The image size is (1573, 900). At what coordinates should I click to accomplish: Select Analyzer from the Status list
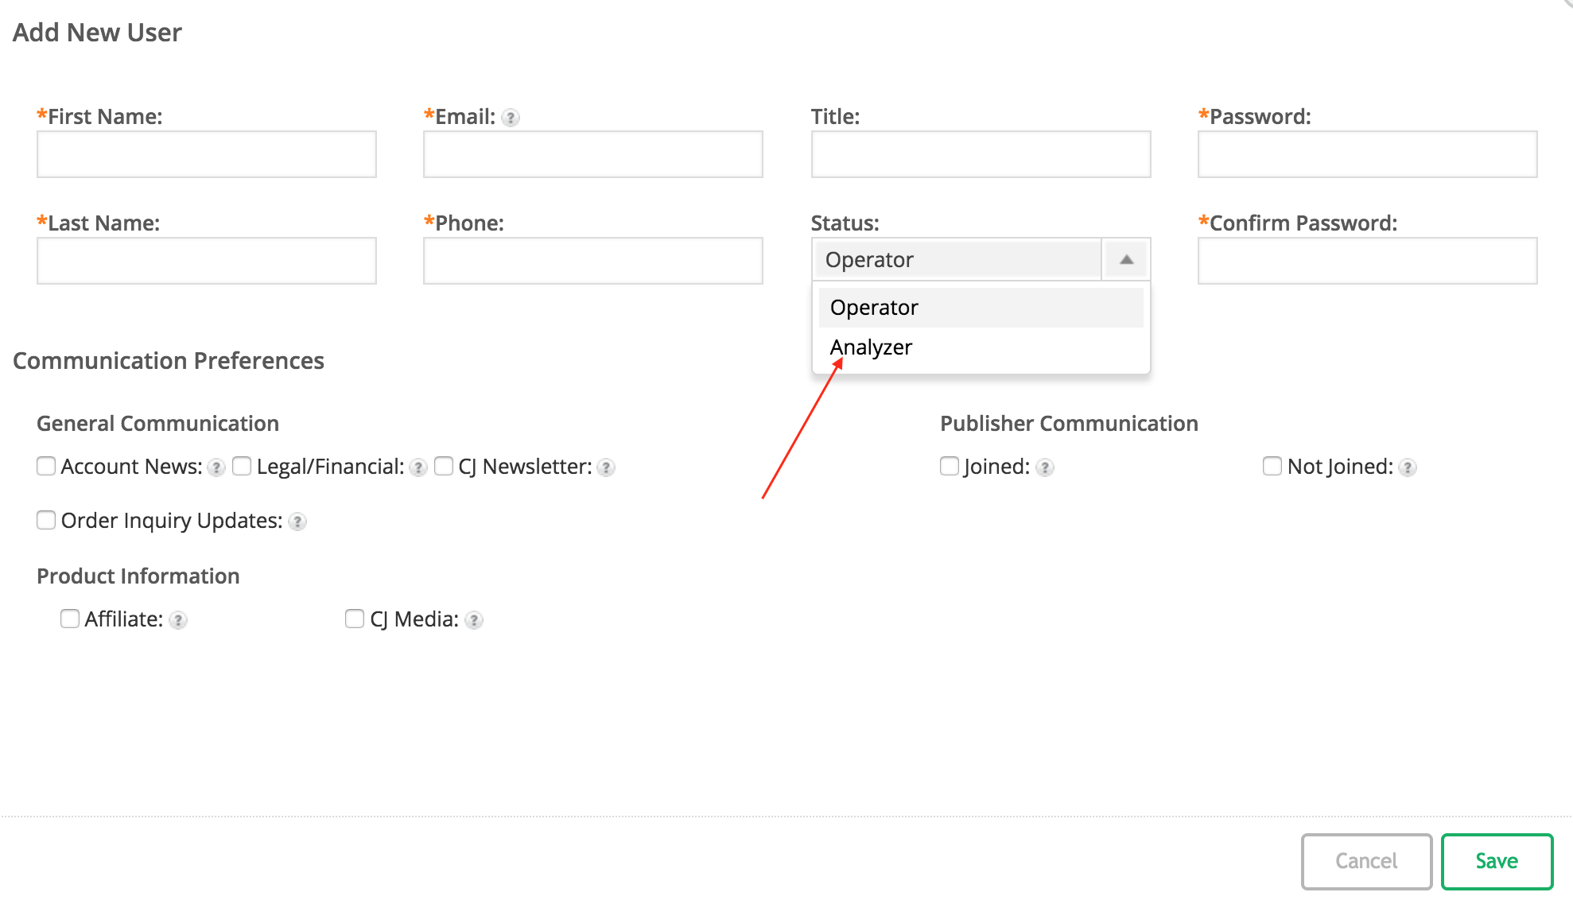872,347
